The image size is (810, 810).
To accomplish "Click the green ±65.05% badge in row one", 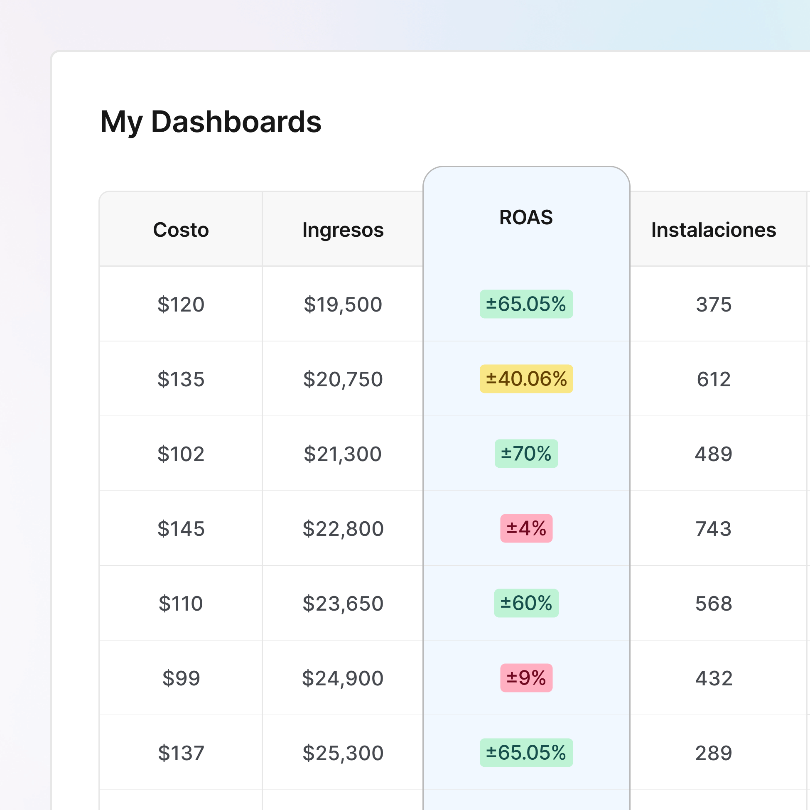I will click(526, 304).
